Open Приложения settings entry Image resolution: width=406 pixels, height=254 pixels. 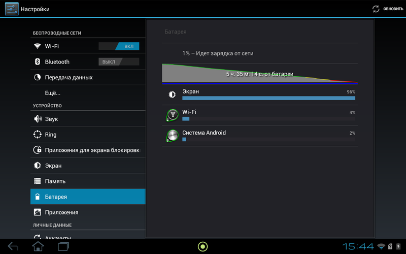[x=88, y=212]
